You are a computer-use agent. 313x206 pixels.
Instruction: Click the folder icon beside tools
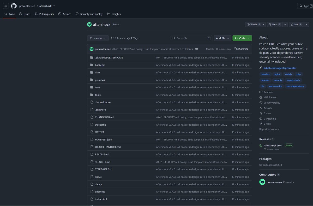click(x=92, y=95)
